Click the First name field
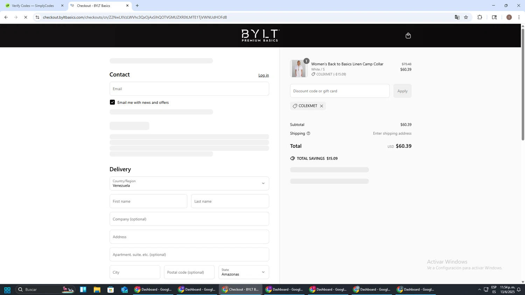Viewport: 525px width, 295px height. (148, 201)
